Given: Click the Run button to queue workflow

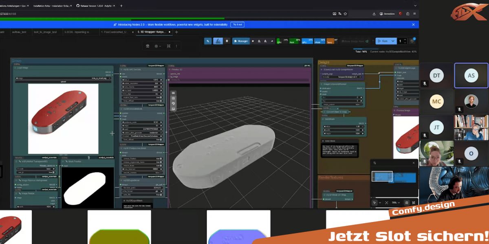Looking at the screenshot, I should coord(382,41).
